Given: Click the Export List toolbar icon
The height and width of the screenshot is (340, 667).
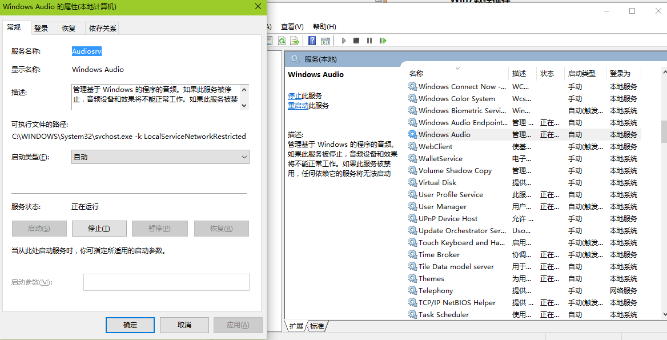Looking at the screenshot, I should coord(294,41).
